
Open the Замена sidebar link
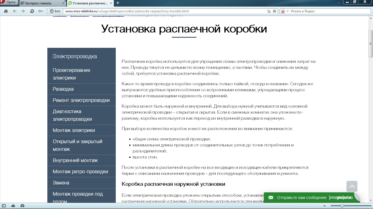(x=82, y=183)
